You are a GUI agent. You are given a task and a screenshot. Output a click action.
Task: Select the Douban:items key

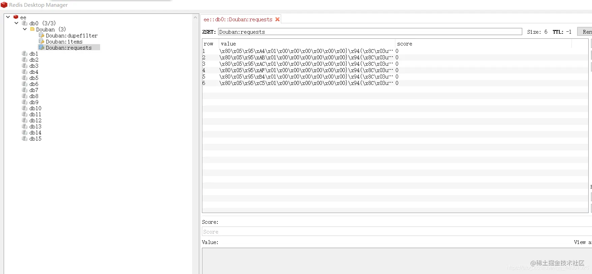click(64, 41)
